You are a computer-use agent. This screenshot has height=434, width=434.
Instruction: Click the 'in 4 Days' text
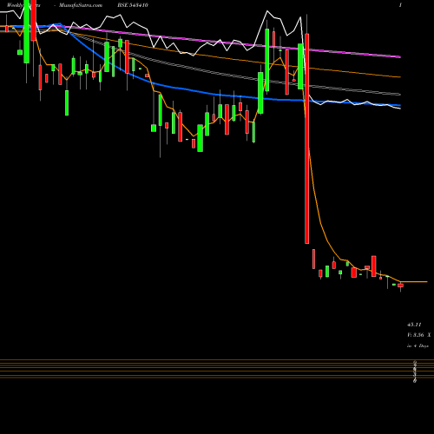coord(418,345)
